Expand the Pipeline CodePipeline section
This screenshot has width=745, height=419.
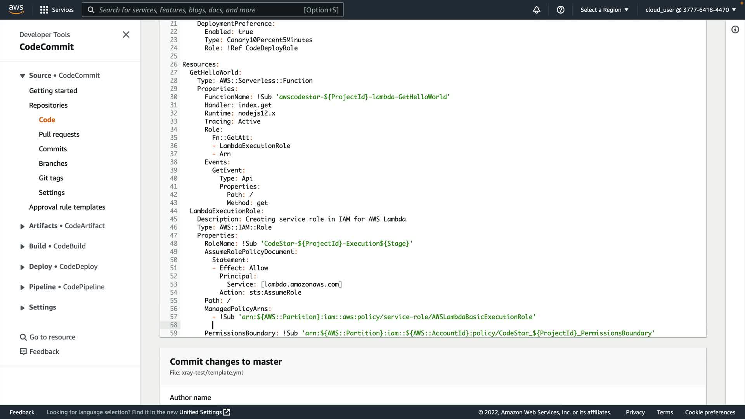23,287
